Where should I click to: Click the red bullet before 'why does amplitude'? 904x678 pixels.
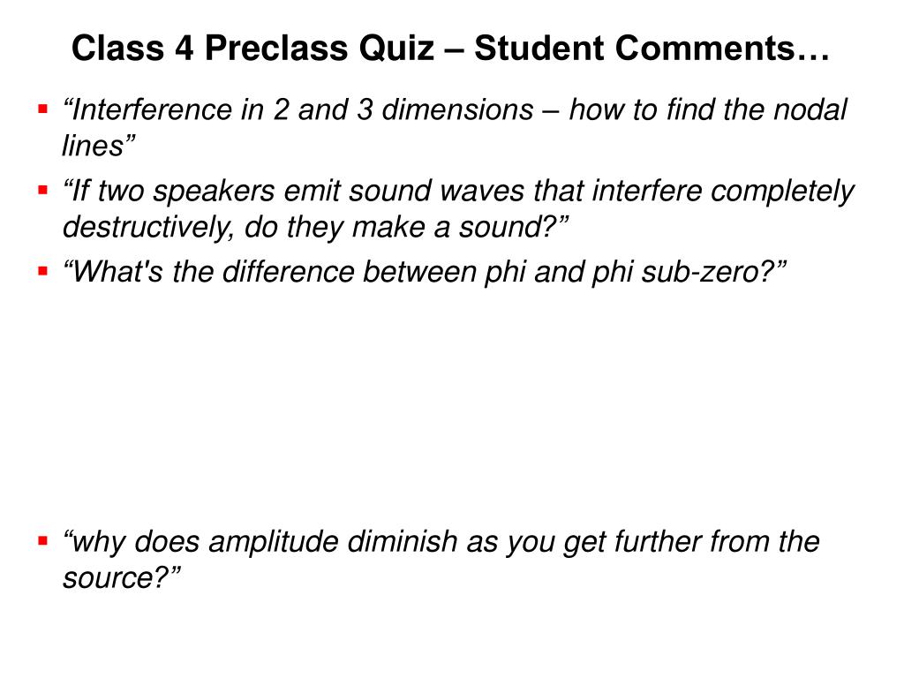tap(42, 540)
